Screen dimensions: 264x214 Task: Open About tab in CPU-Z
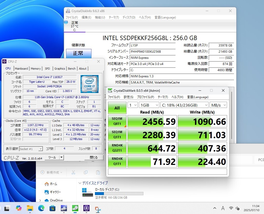tap(83, 69)
